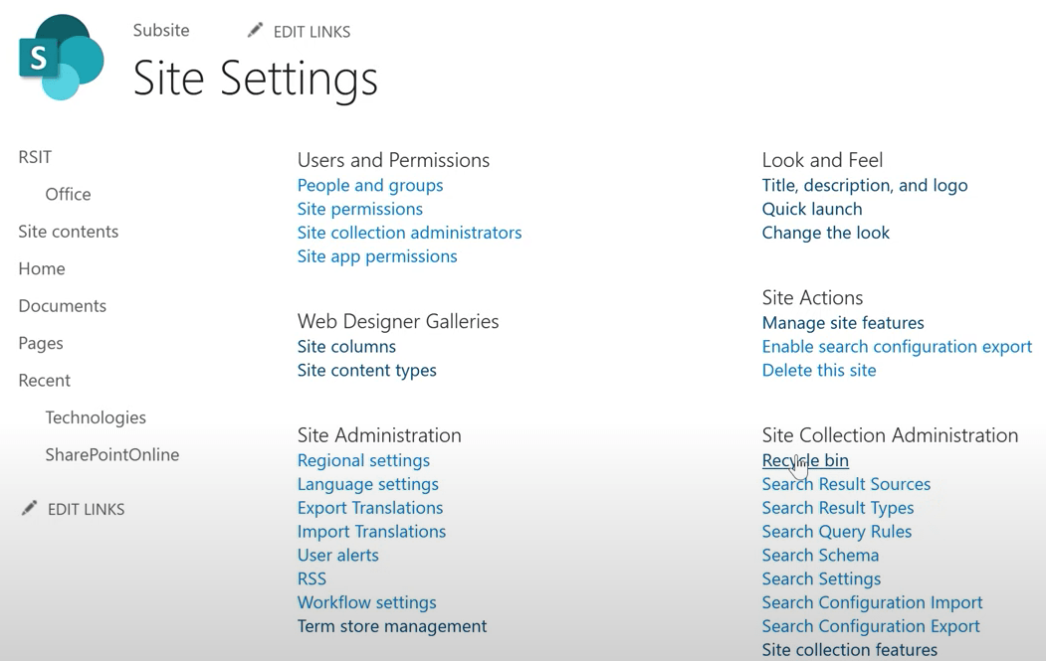Open Search Schema settings
The height and width of the screenshot is (661, 1046).
[820, 555]
